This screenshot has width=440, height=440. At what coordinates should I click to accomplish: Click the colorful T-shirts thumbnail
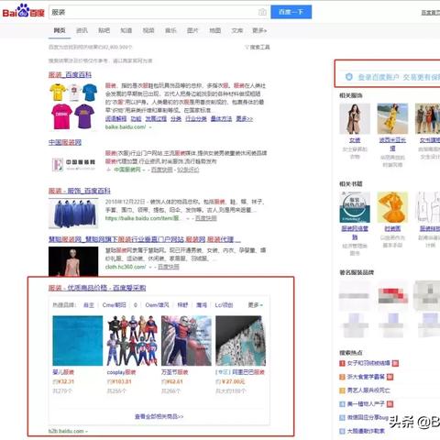[x=73, y=106]
